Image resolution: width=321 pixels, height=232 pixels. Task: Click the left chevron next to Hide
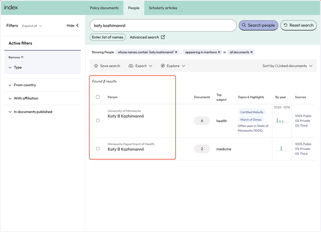[78, 25]
